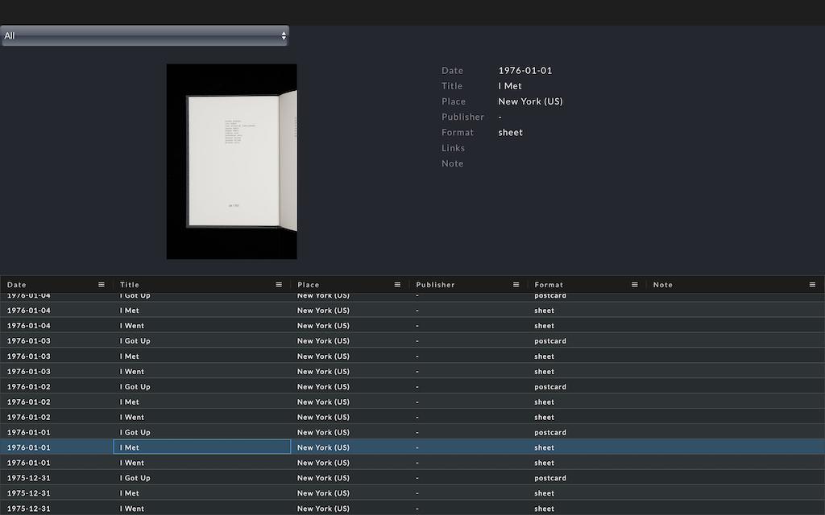The height and width of the screenshot is (515, 825).
Task: Expand the All filter dropdown
Action: [145, 35]
